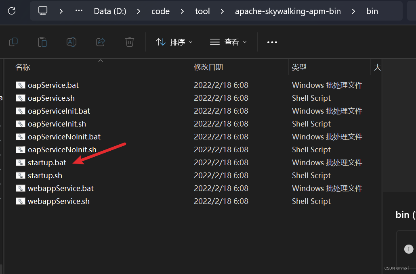Select the file name oapService.bat

pyautogui.click(x=53, y=85)
